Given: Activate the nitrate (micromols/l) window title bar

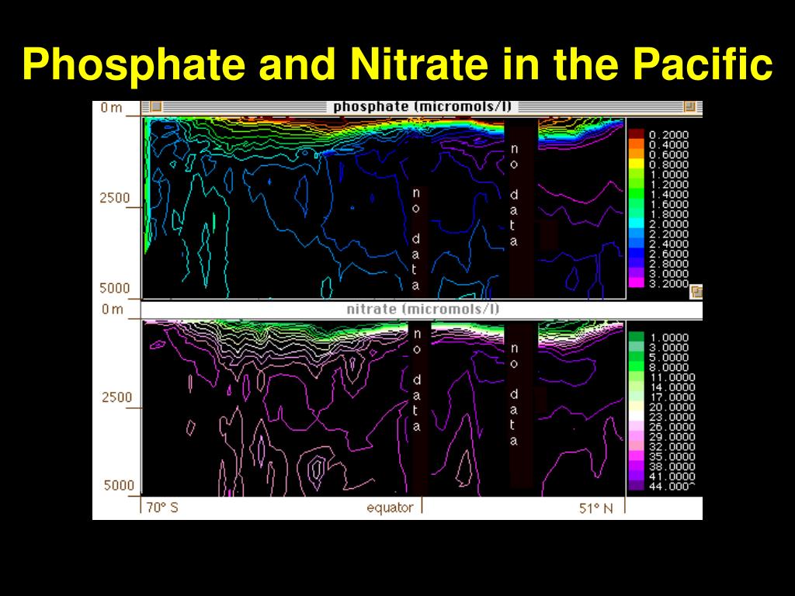Looking at the screenshot, I should pos(422,309).
